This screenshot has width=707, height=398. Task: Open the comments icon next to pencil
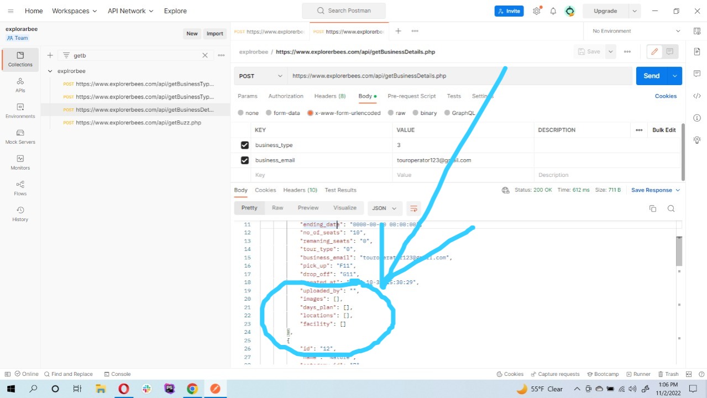(x=670, y=51)
